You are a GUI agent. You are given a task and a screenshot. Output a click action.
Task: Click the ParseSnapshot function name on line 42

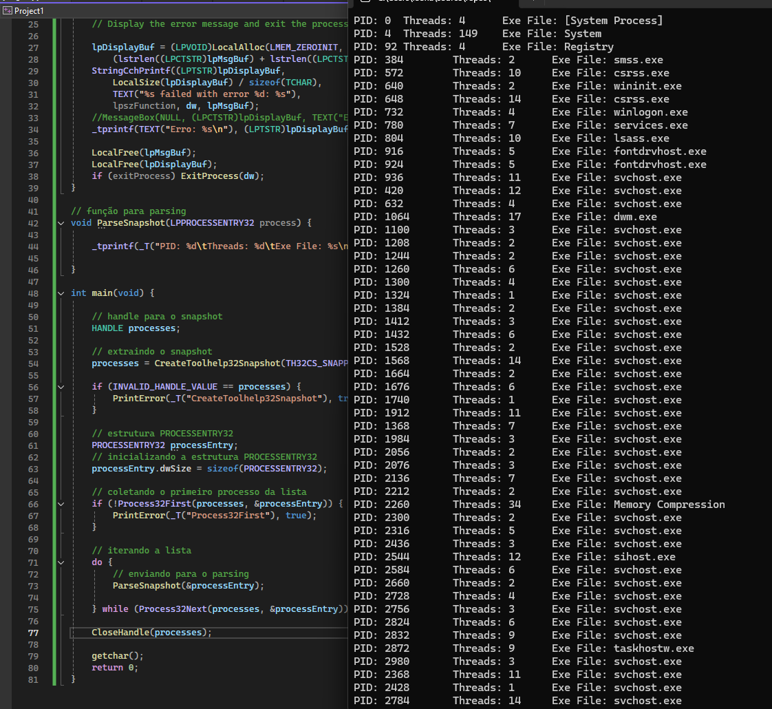pos(129,223)
